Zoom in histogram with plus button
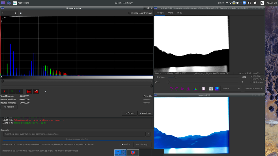The height and width of the screenshot is (156, 278). pos(15,13)
